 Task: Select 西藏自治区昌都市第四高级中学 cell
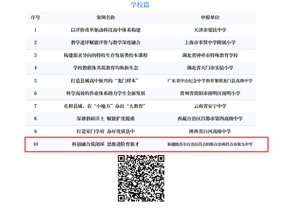210,119
